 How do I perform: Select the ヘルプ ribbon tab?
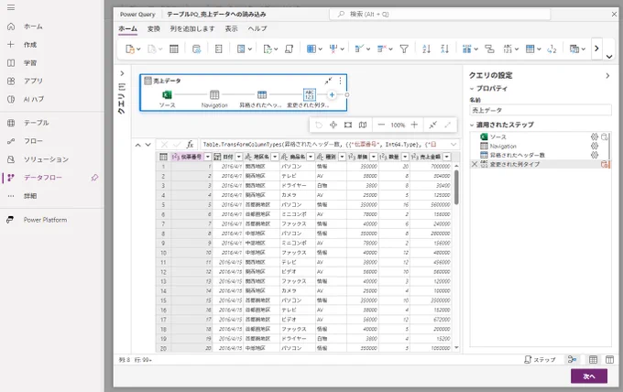pyautogui.click(x=257, y=29)
